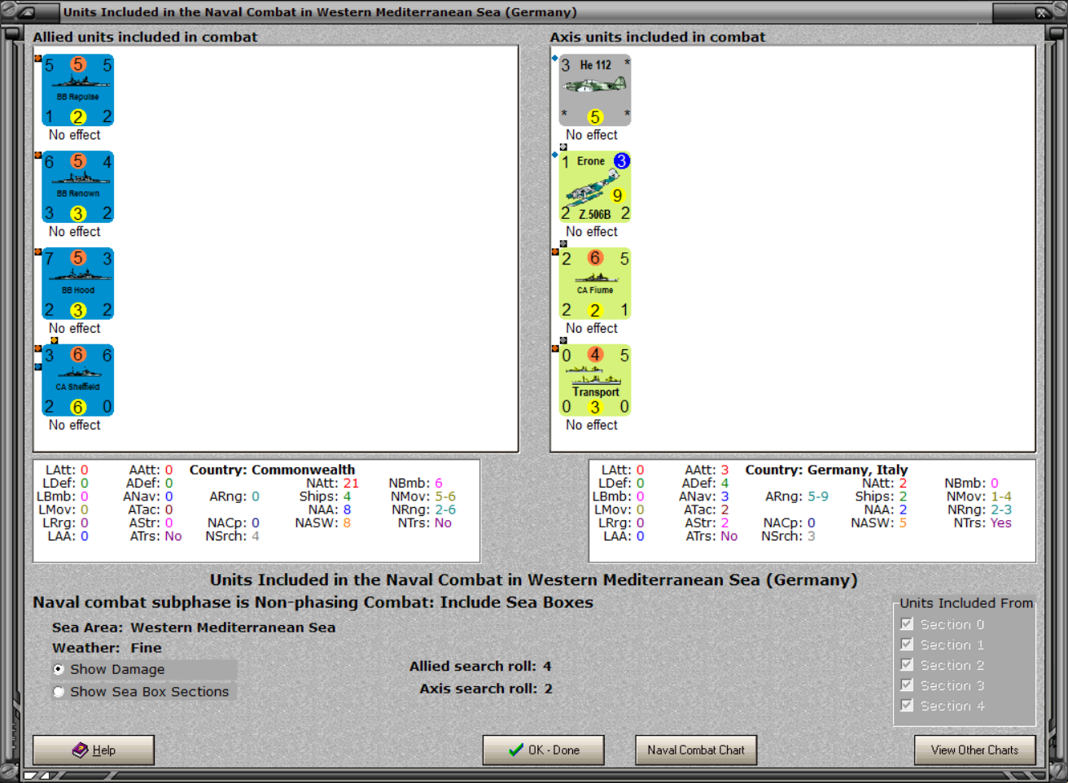This screenshot has width=1068, height=783.
Task: Click the Erone Z.506B seaplane counter
Action: (595, 187)
